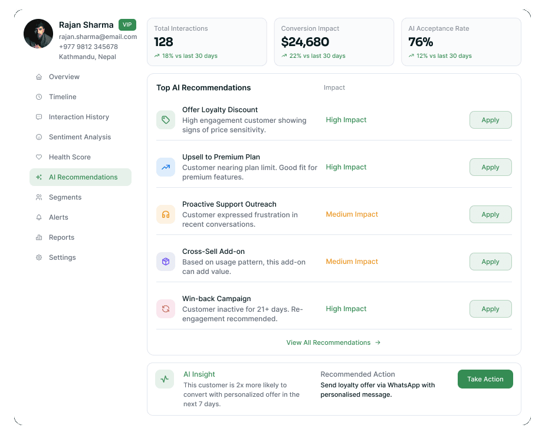This screenshot has height=444, width=545.
Task: Click Rajan Sharma's profile photo
Action: click(38, 34)
